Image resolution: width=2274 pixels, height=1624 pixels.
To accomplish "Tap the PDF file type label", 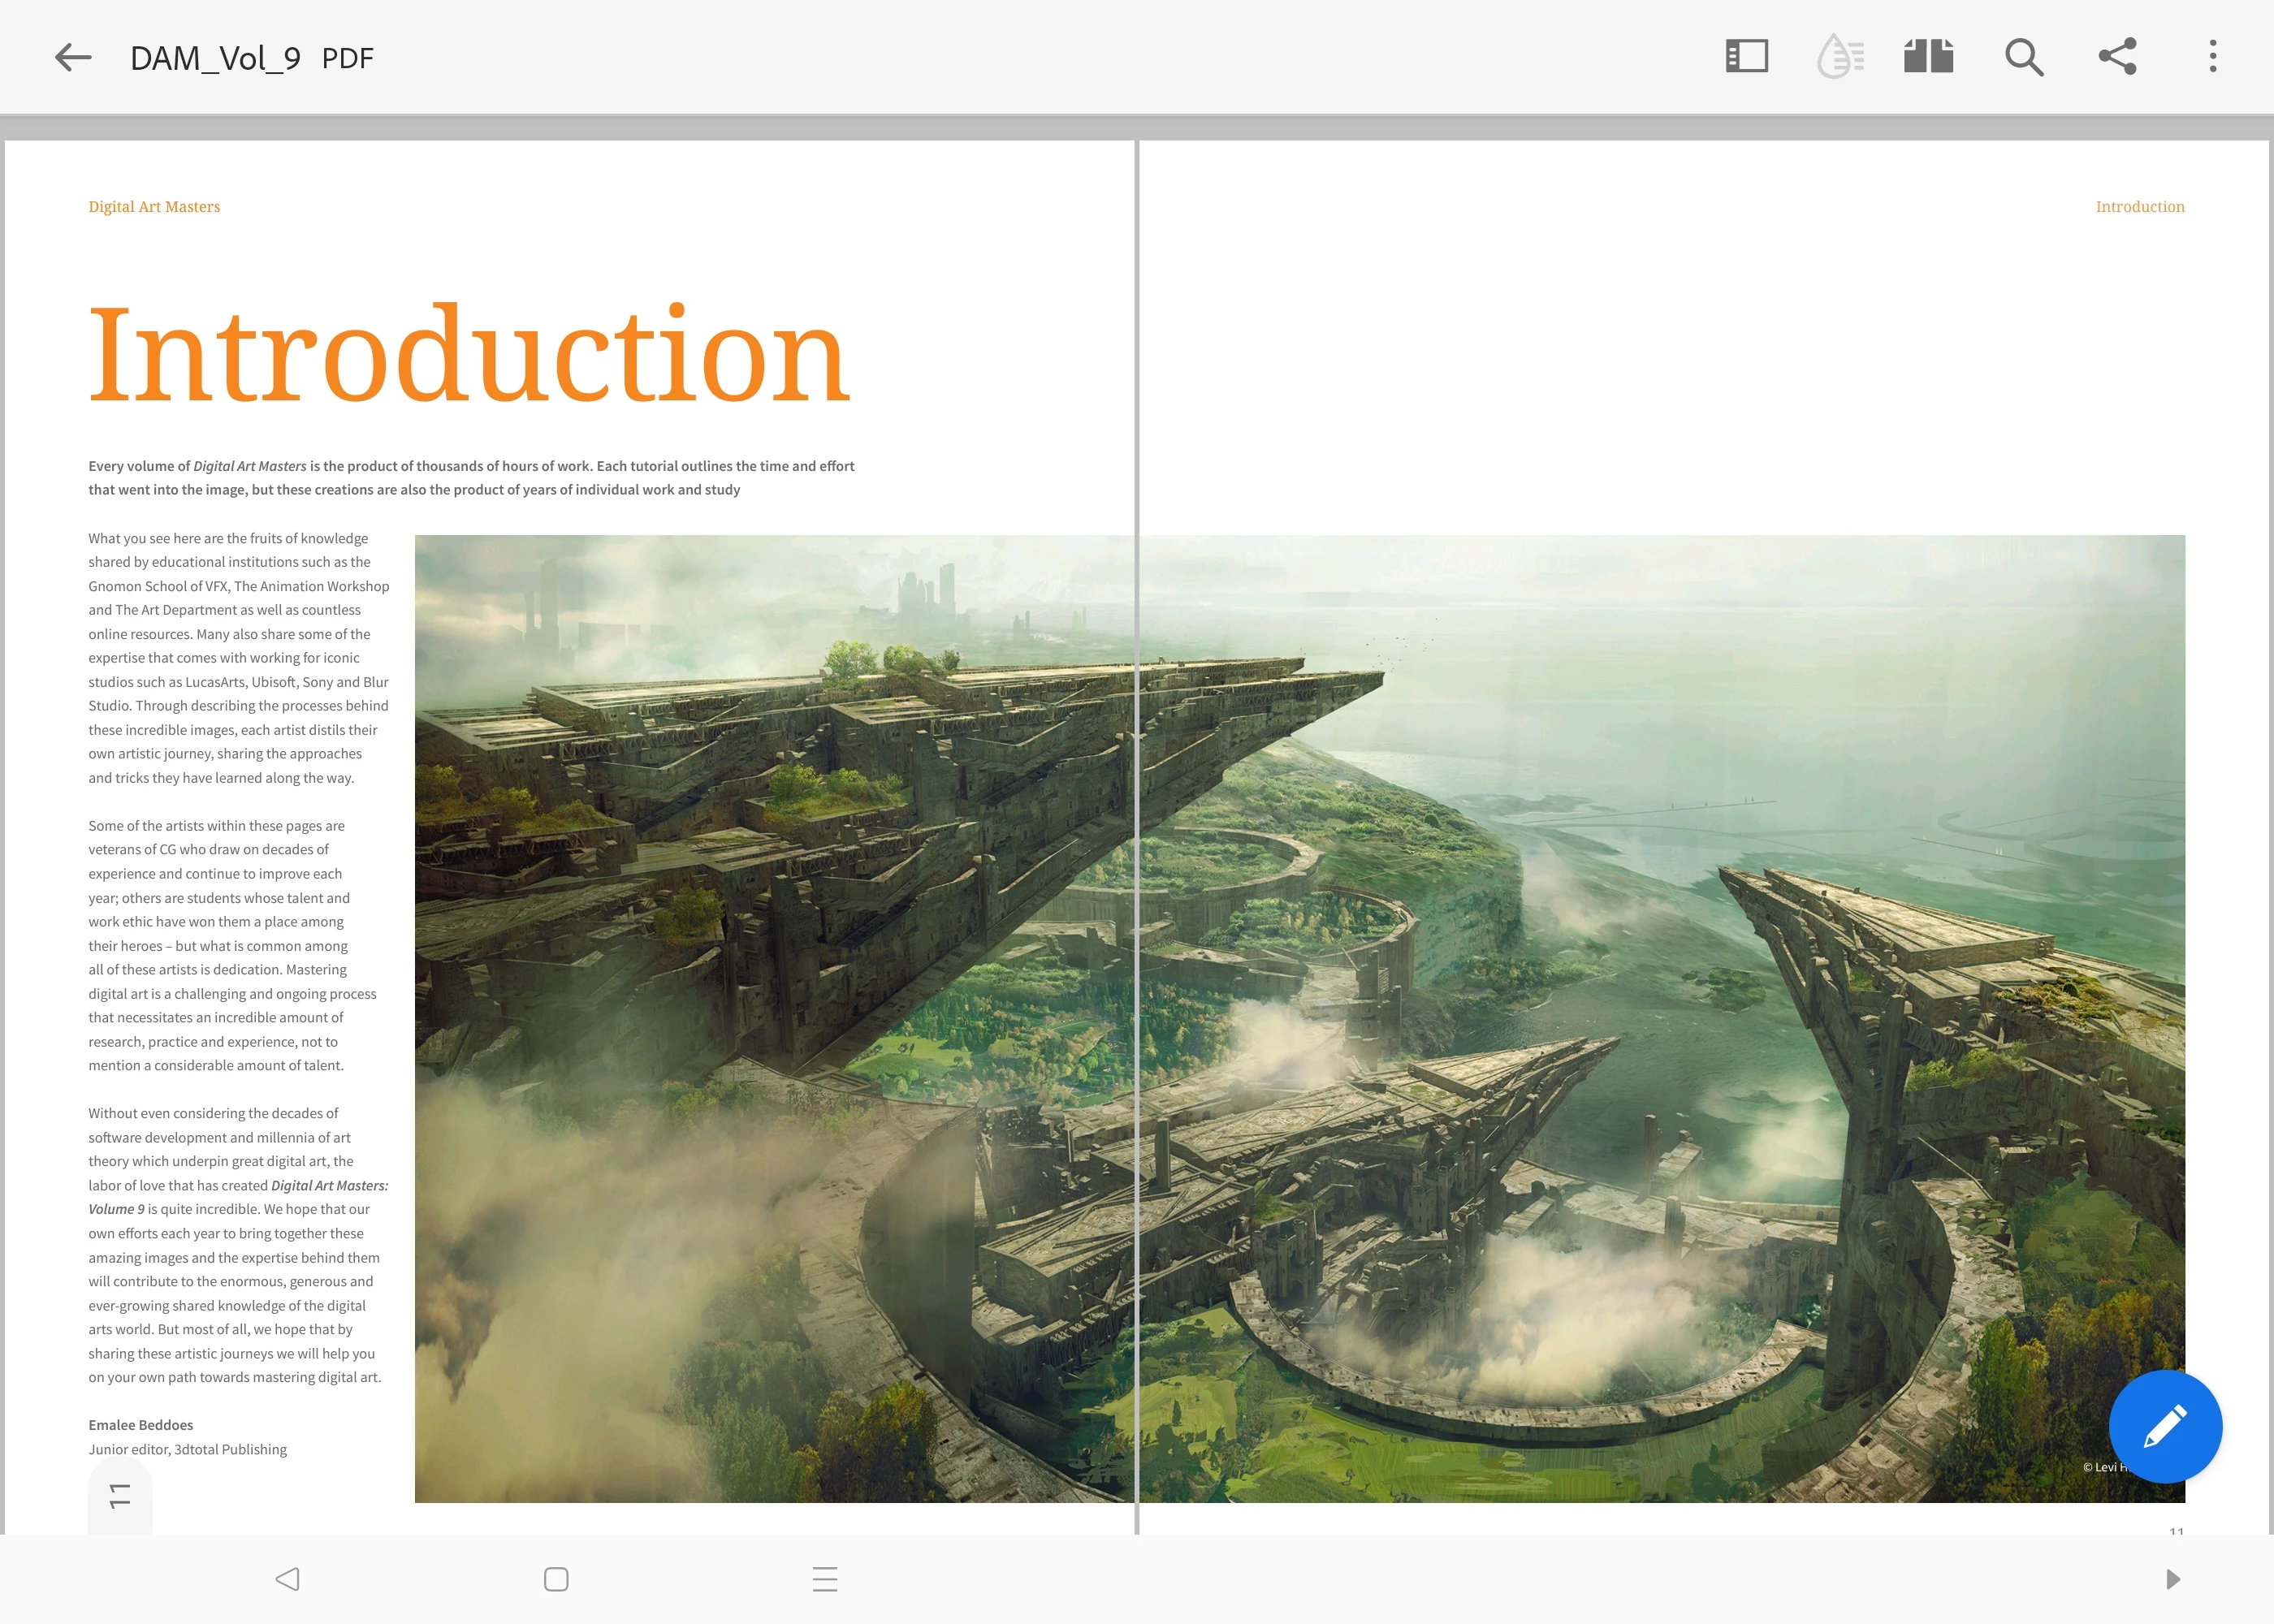I will (348, 59).
